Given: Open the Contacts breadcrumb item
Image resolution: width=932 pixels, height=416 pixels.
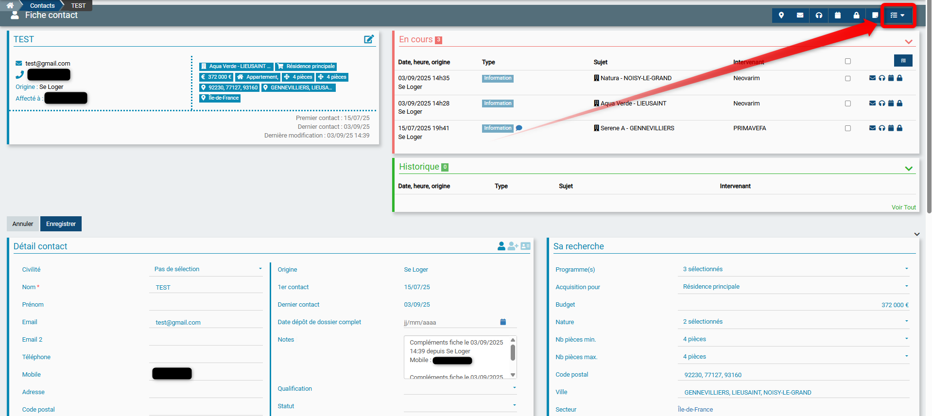Looking at the screenshot, I should coord(42,6).
